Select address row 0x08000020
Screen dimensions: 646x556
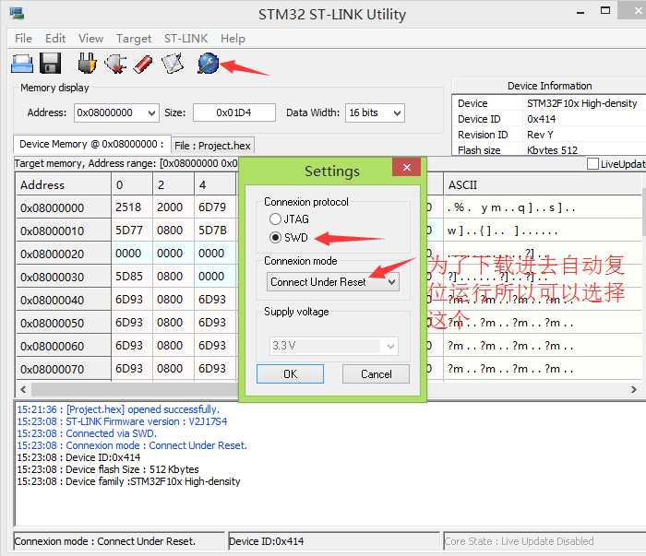pyautogui.click(x=64, y=254)
